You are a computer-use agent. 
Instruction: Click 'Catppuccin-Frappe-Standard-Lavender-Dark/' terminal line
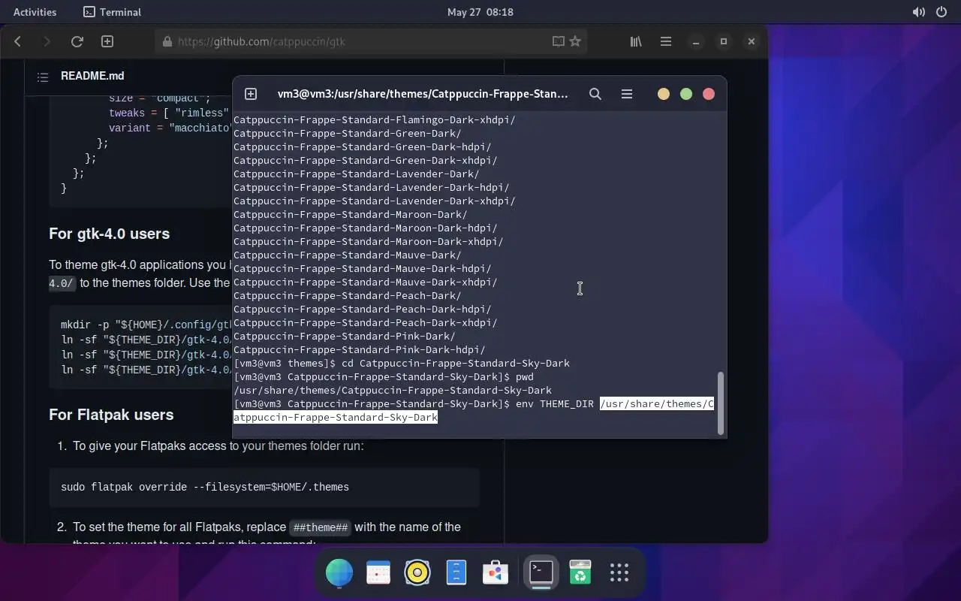pos(356,174)
